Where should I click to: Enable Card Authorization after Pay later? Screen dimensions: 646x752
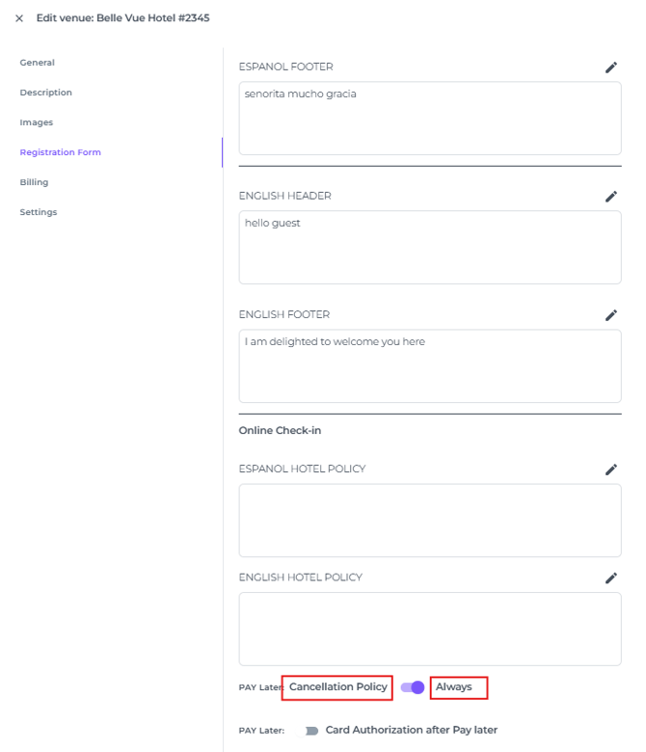pyautogui.click(x=311, y=731)
